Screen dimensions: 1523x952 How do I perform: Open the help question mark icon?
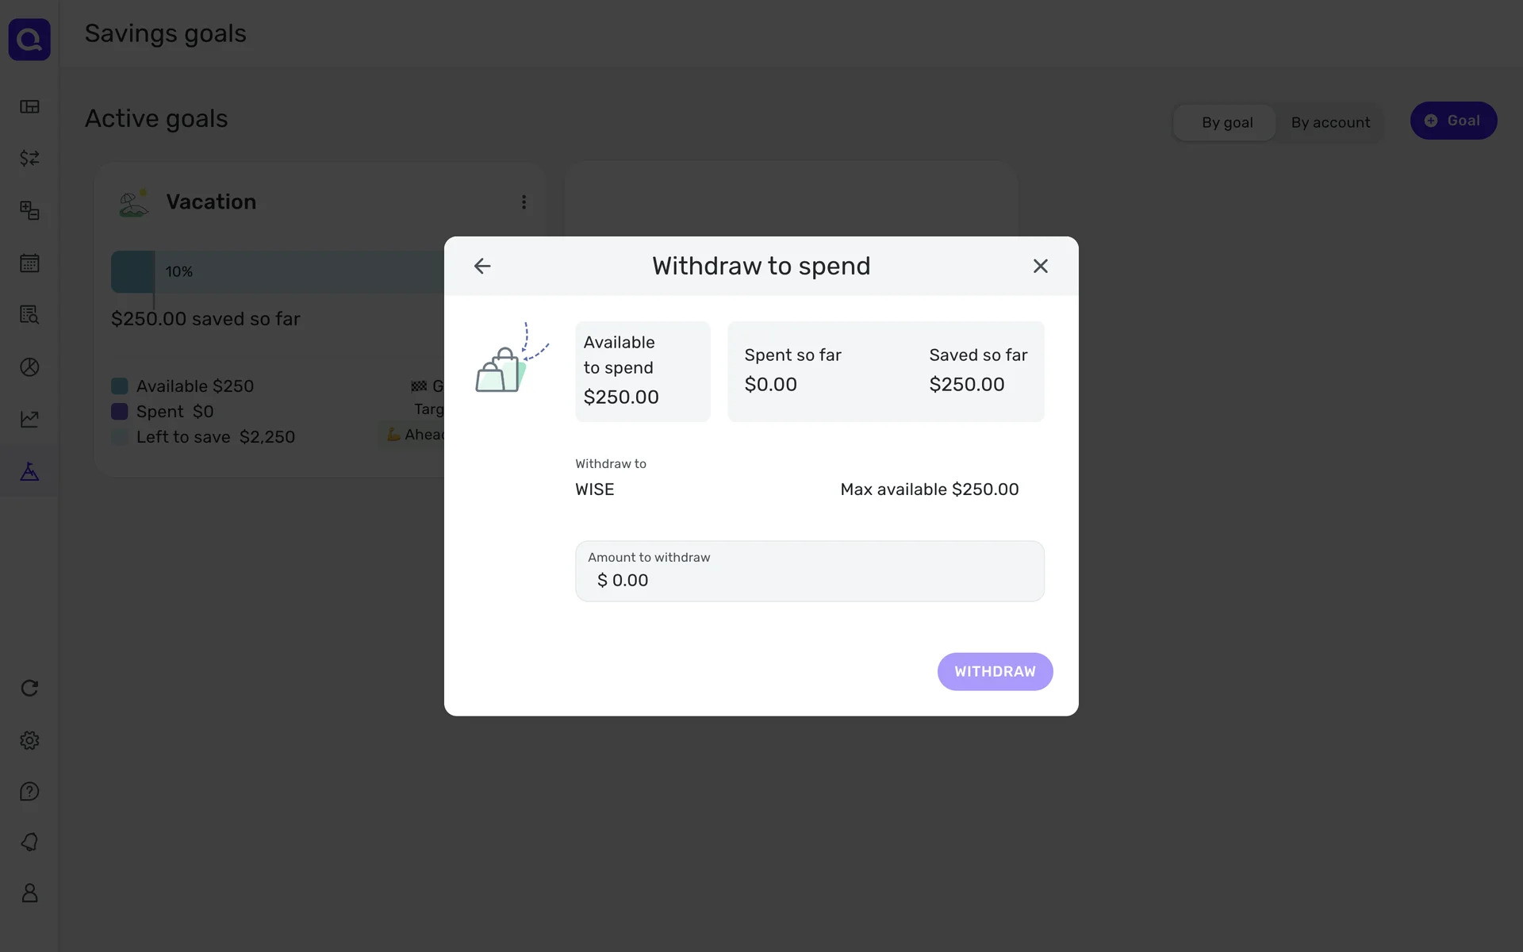pos(29,792)
